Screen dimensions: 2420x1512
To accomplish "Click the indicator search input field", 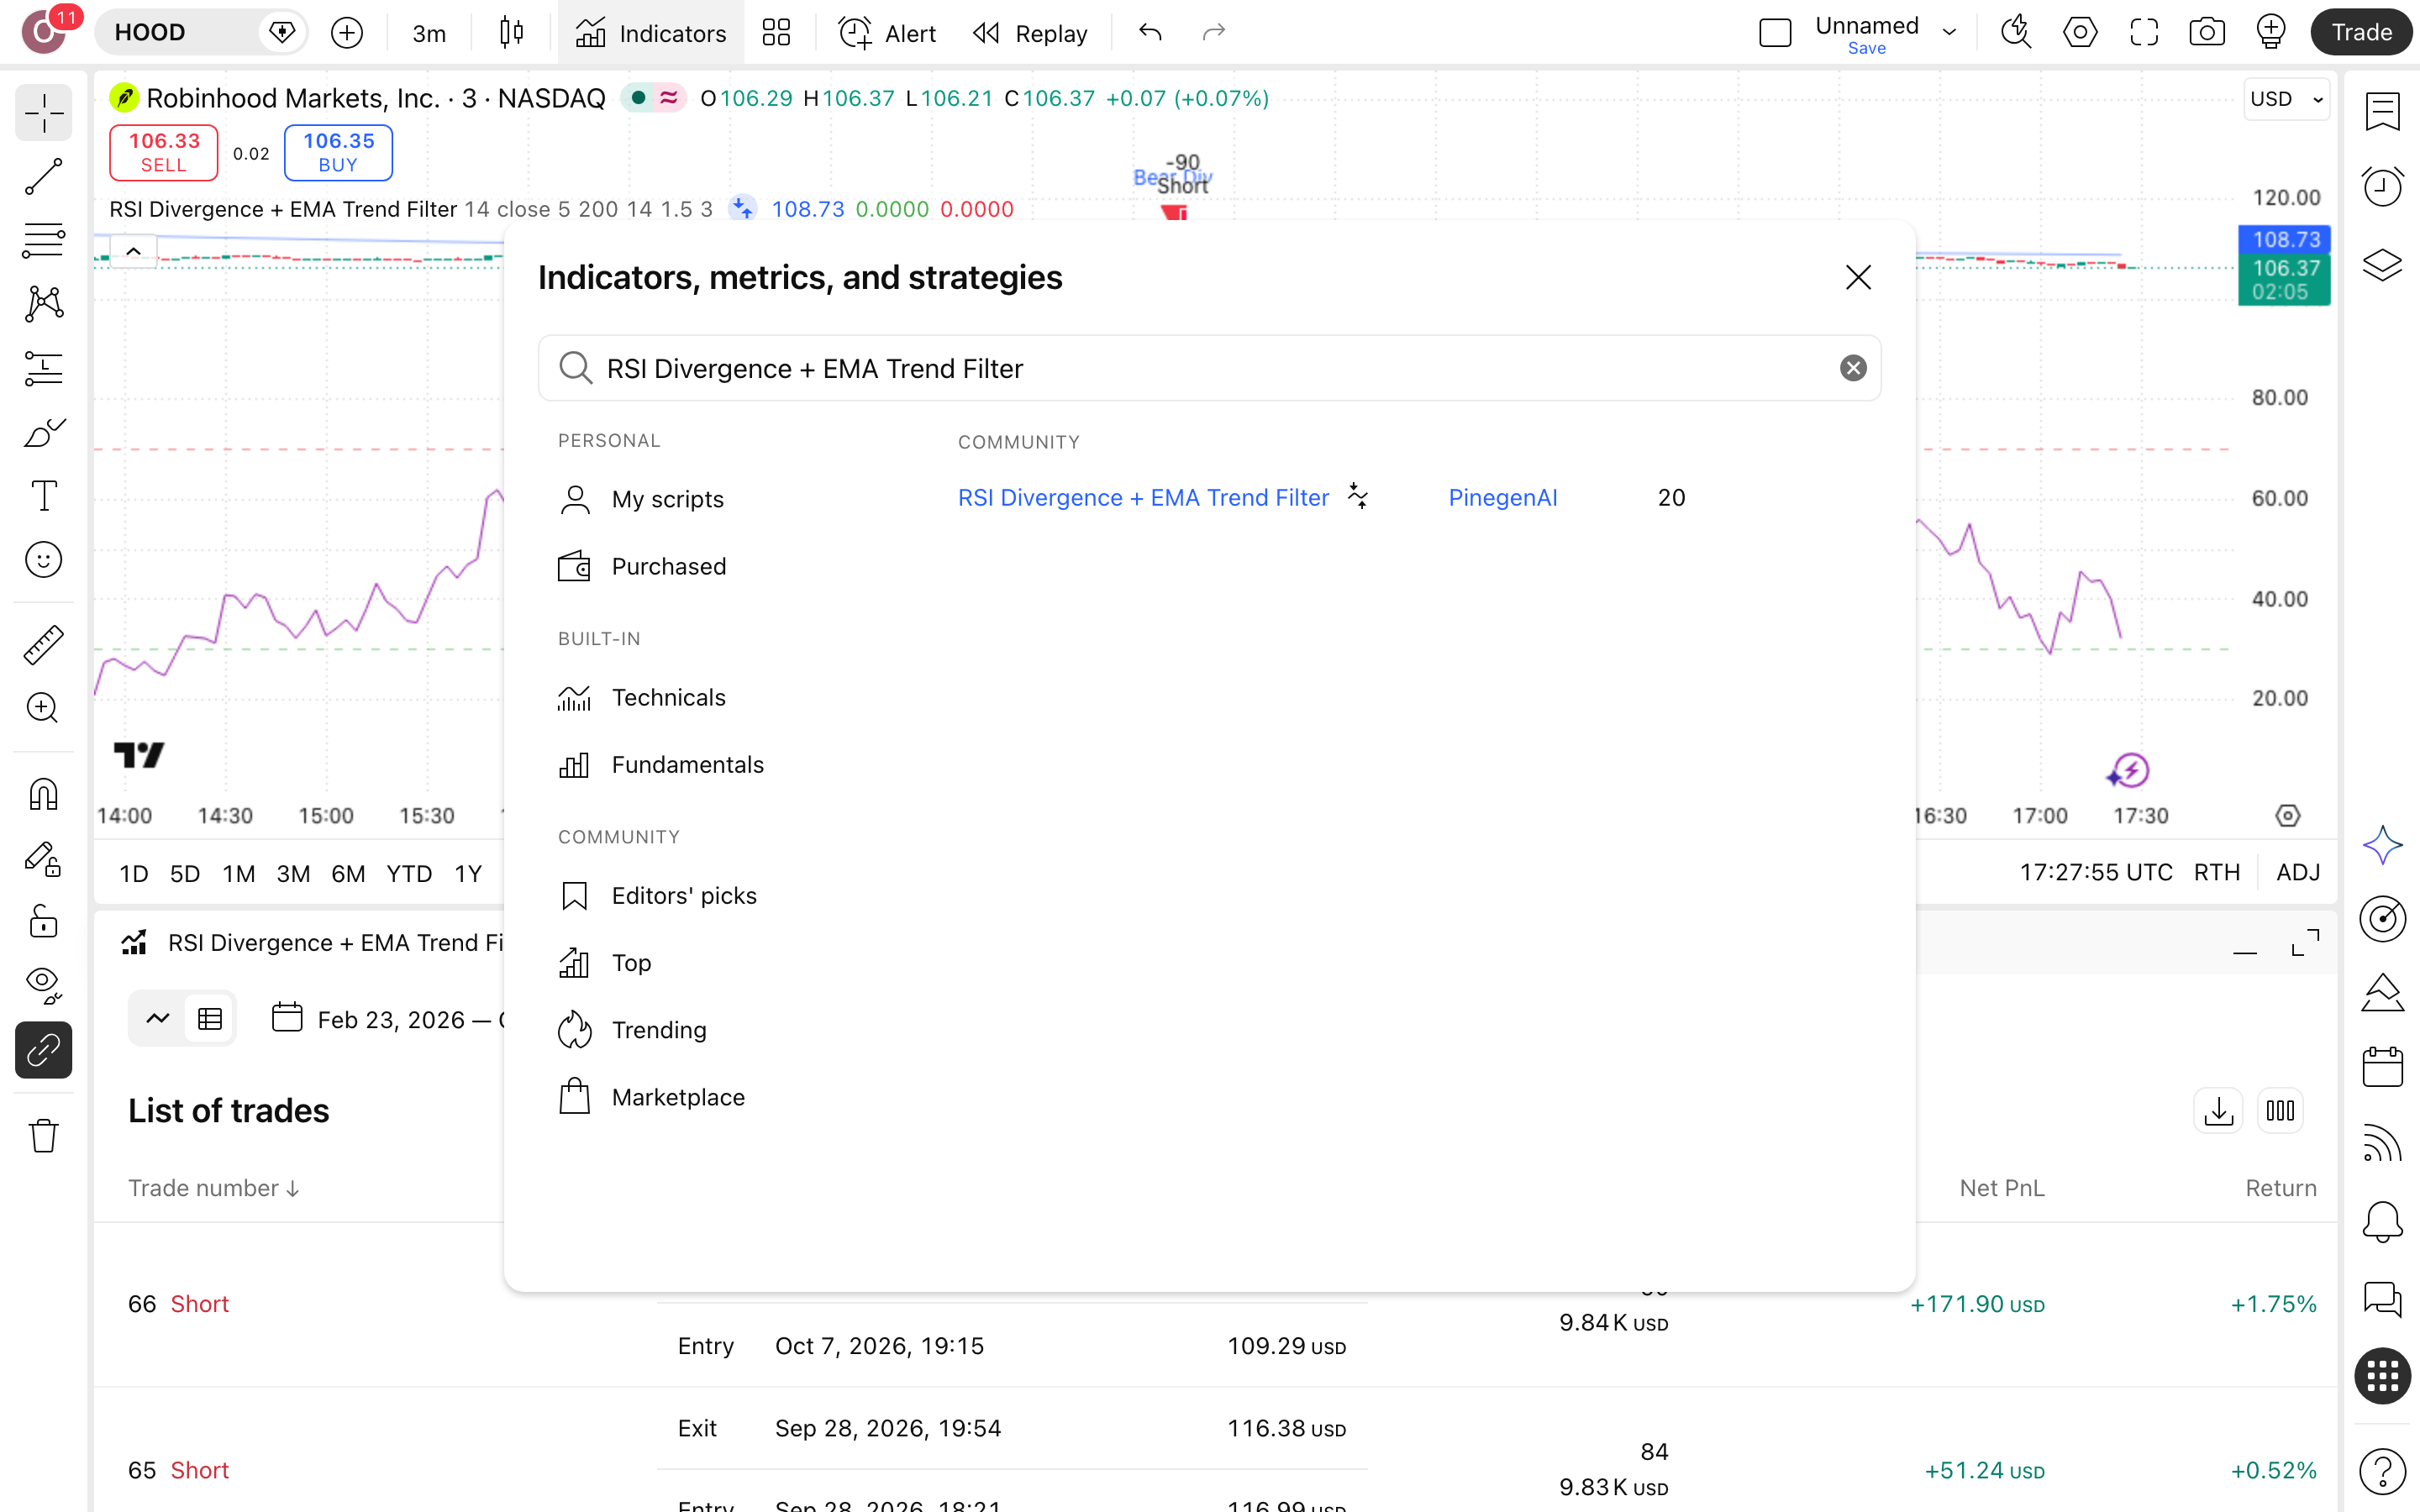I will coord(1209,369).
